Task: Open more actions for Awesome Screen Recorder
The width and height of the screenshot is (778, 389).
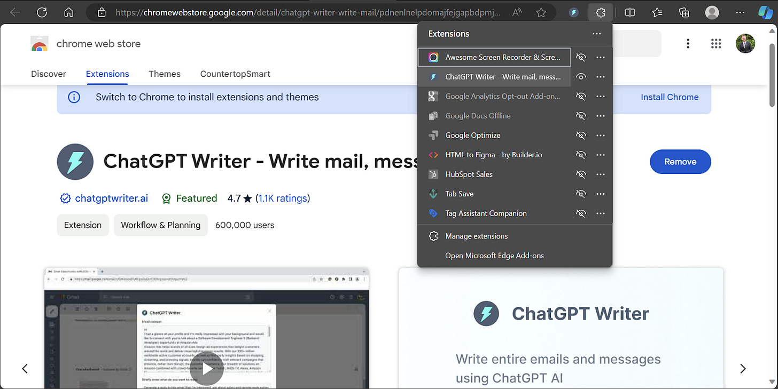Action: pos(601,57)
